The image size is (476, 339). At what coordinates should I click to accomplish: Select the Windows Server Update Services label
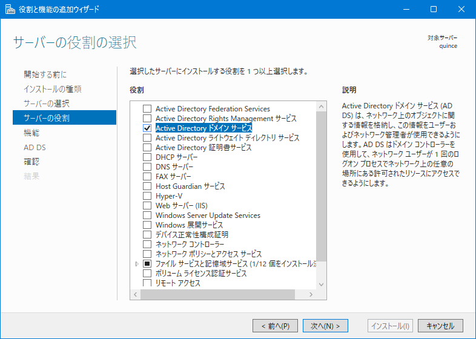(208, 216)
